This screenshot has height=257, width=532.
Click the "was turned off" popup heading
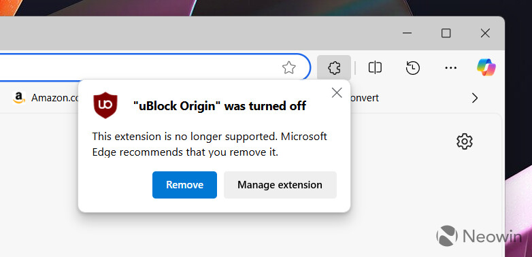220,106
